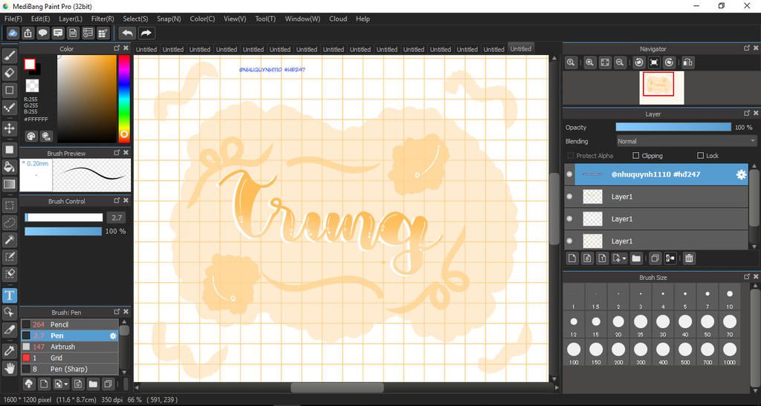
Task: Delete layer with trash icon
Action: click(689, 258)
